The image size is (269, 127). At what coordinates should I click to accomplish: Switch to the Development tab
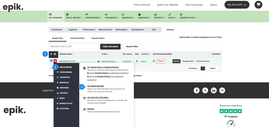tap(138, 30)
